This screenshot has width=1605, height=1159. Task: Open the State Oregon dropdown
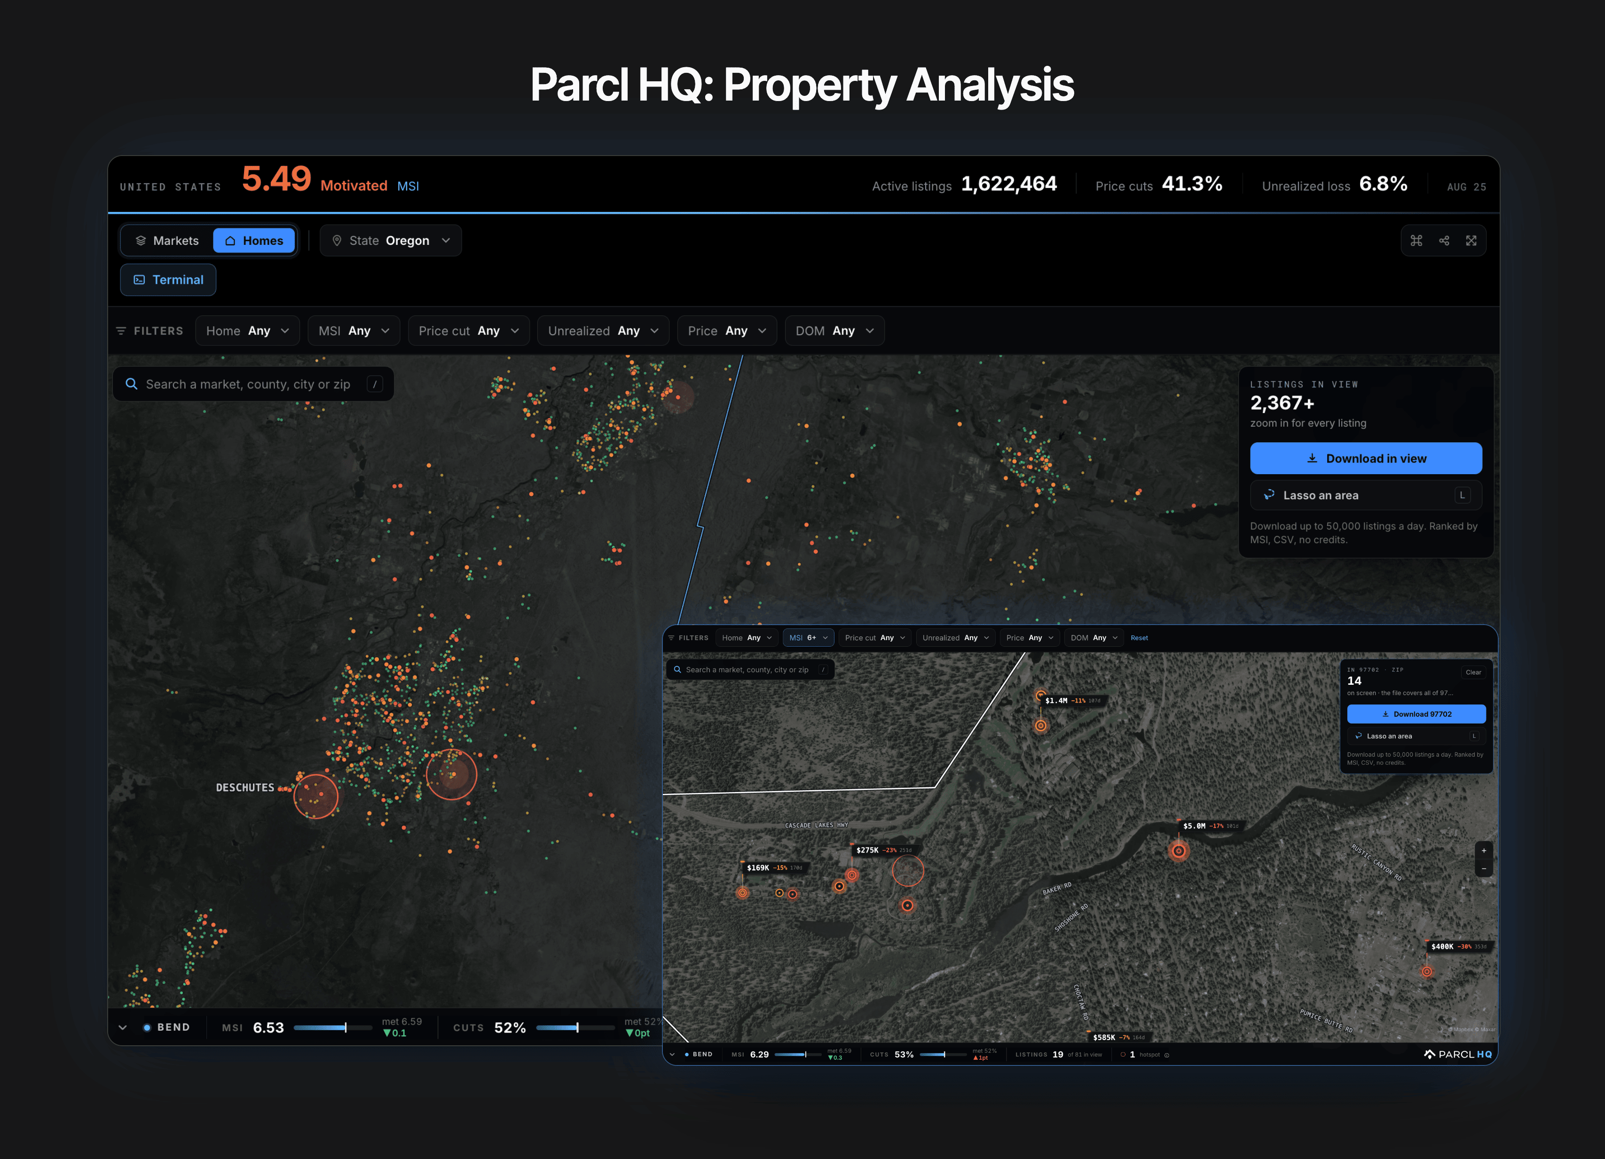point(391,241)
